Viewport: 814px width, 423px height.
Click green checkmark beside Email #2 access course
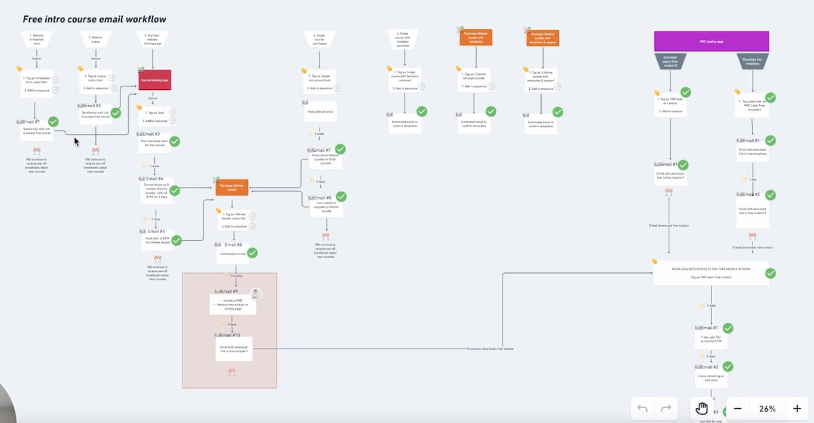click(x=116, y=112)
